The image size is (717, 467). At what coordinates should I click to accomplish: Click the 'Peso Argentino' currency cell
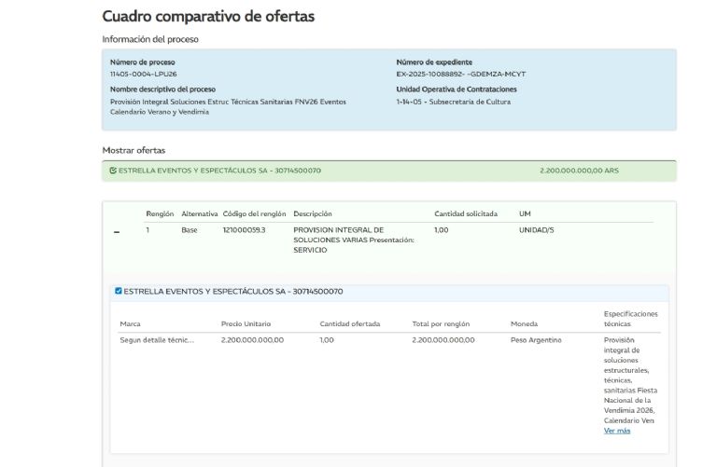[536, 340]
